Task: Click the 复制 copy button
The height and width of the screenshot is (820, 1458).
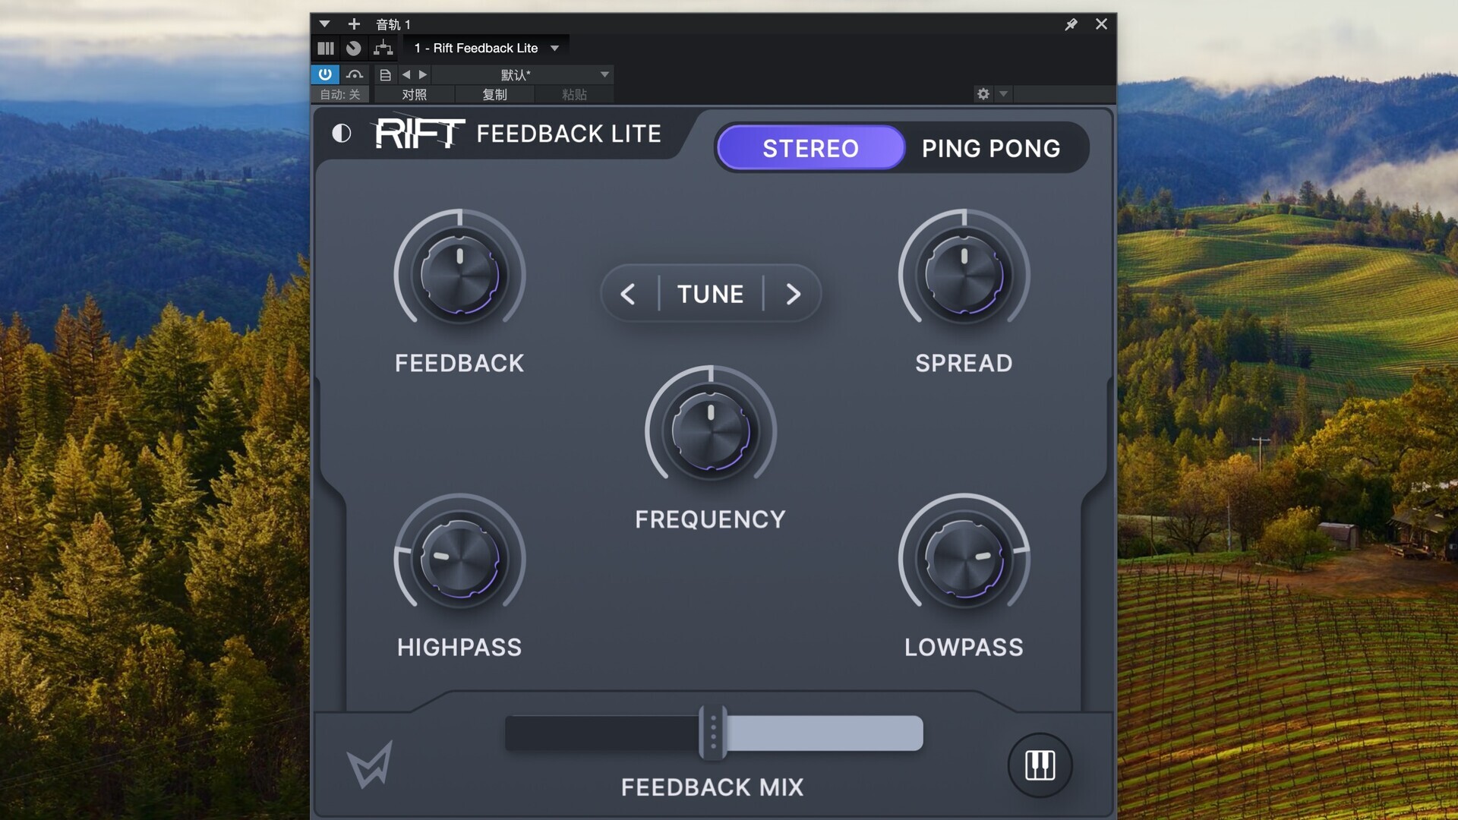Action: 494,94
